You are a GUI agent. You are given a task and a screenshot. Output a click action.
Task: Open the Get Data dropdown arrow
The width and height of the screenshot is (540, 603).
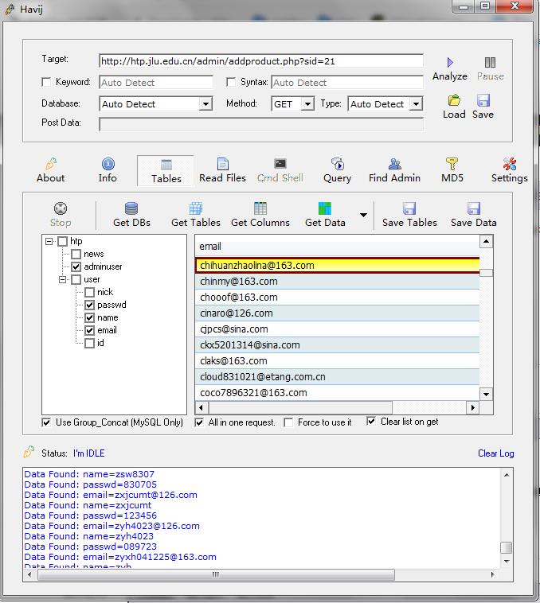click(x=363, y=215)
